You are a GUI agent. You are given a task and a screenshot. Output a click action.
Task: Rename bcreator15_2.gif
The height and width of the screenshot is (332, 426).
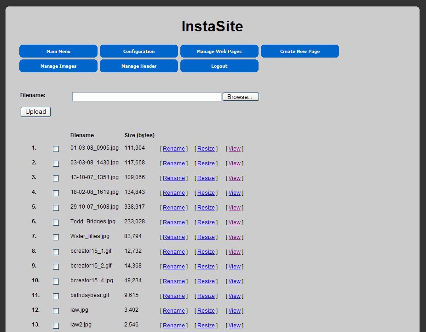point(173,267)
